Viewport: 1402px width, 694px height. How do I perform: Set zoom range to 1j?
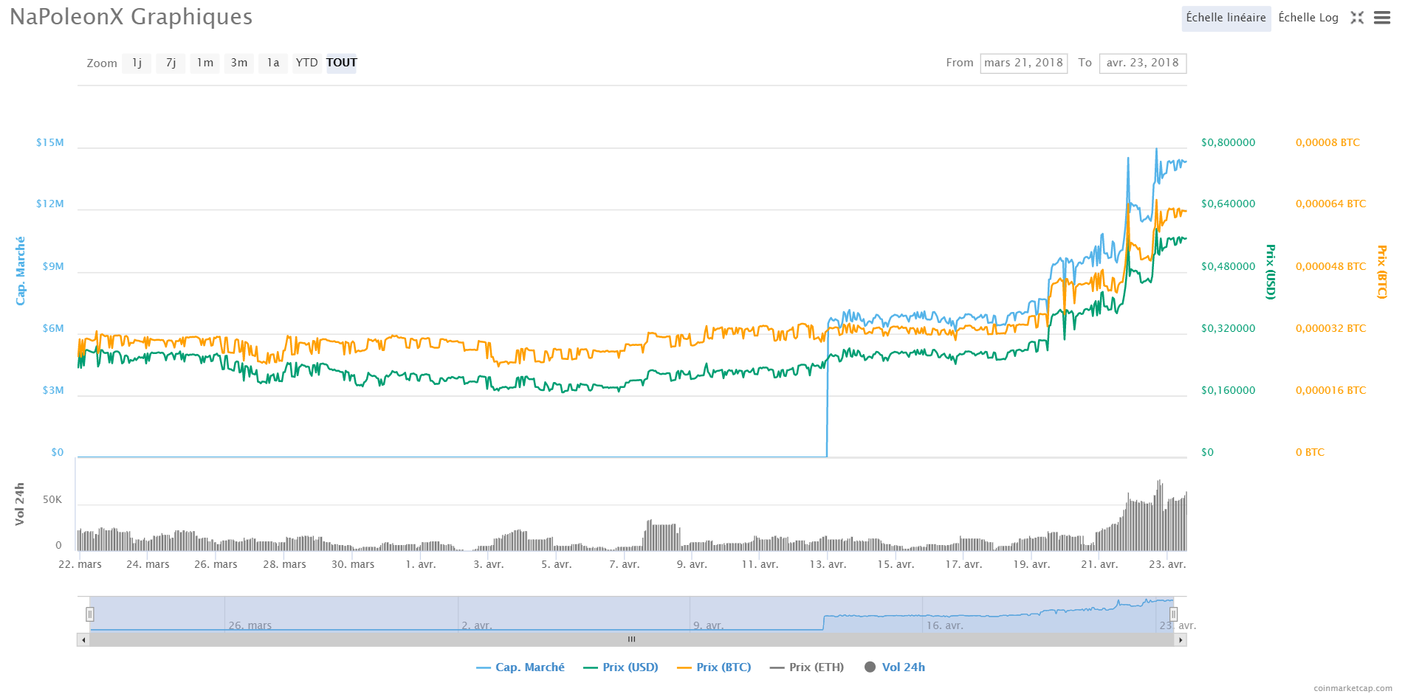[x=137, y=63]
